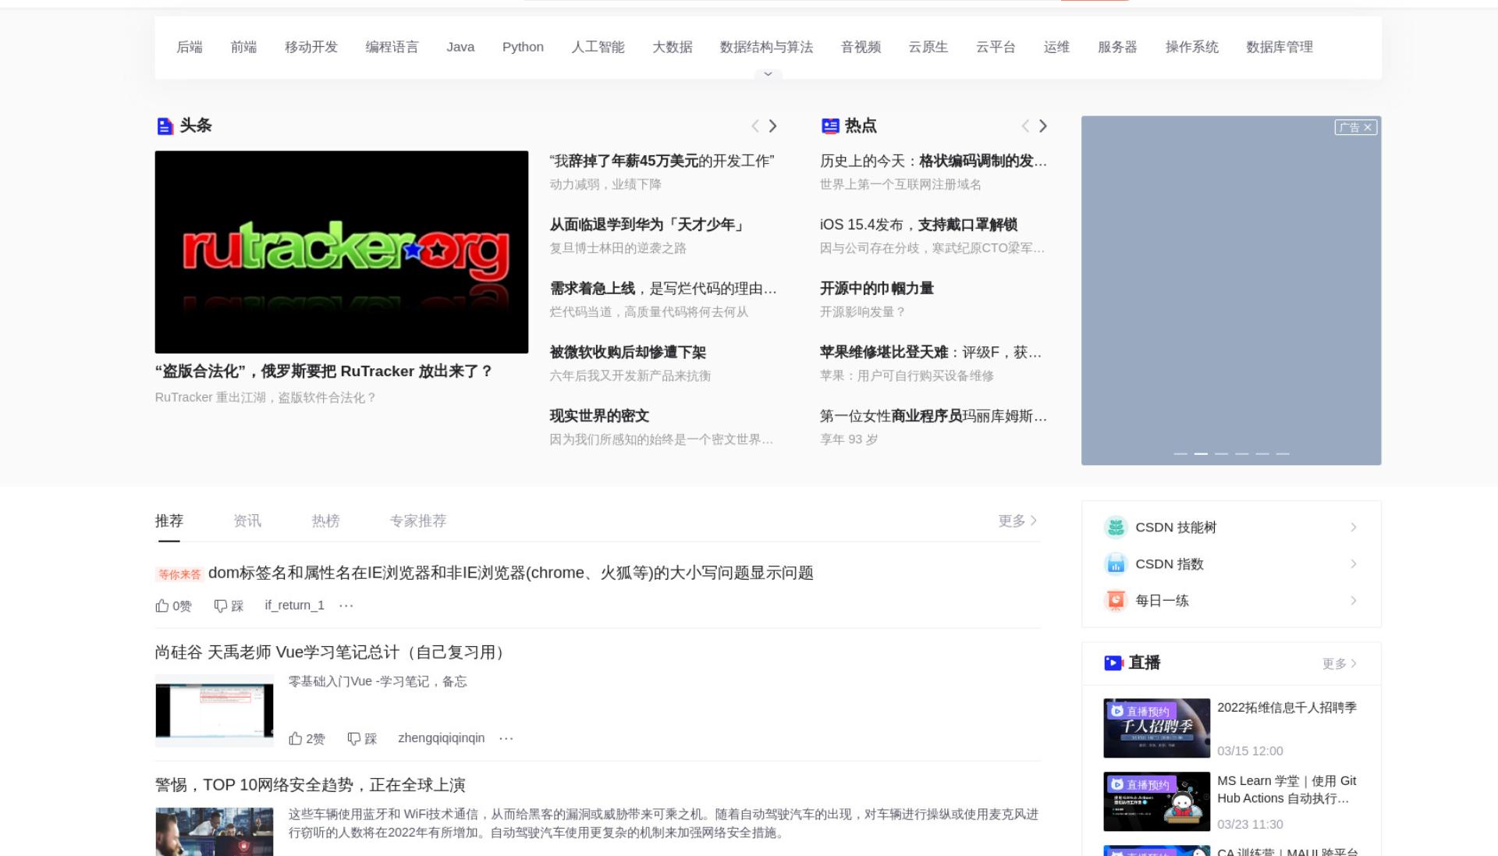Show next 头条 headlines

(773, 126)
